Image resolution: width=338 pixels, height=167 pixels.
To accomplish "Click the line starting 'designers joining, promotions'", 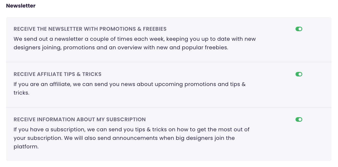I will (x=121, y=48).
